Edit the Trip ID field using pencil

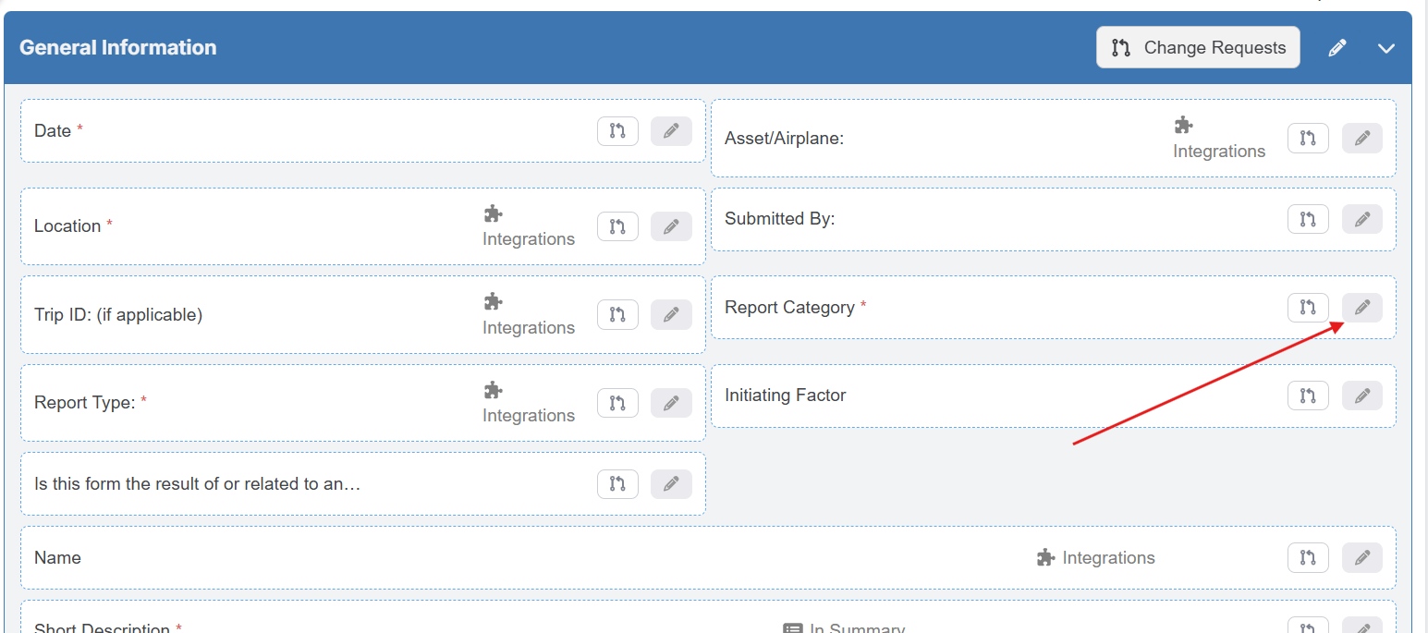[x=671, y=315]
